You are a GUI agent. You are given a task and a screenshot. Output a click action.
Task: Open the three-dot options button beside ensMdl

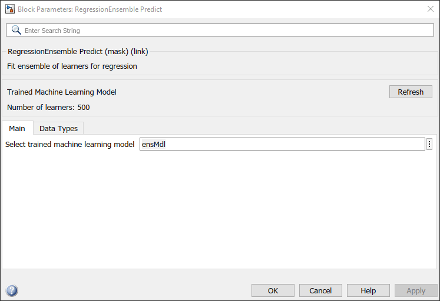click(429, 144)
